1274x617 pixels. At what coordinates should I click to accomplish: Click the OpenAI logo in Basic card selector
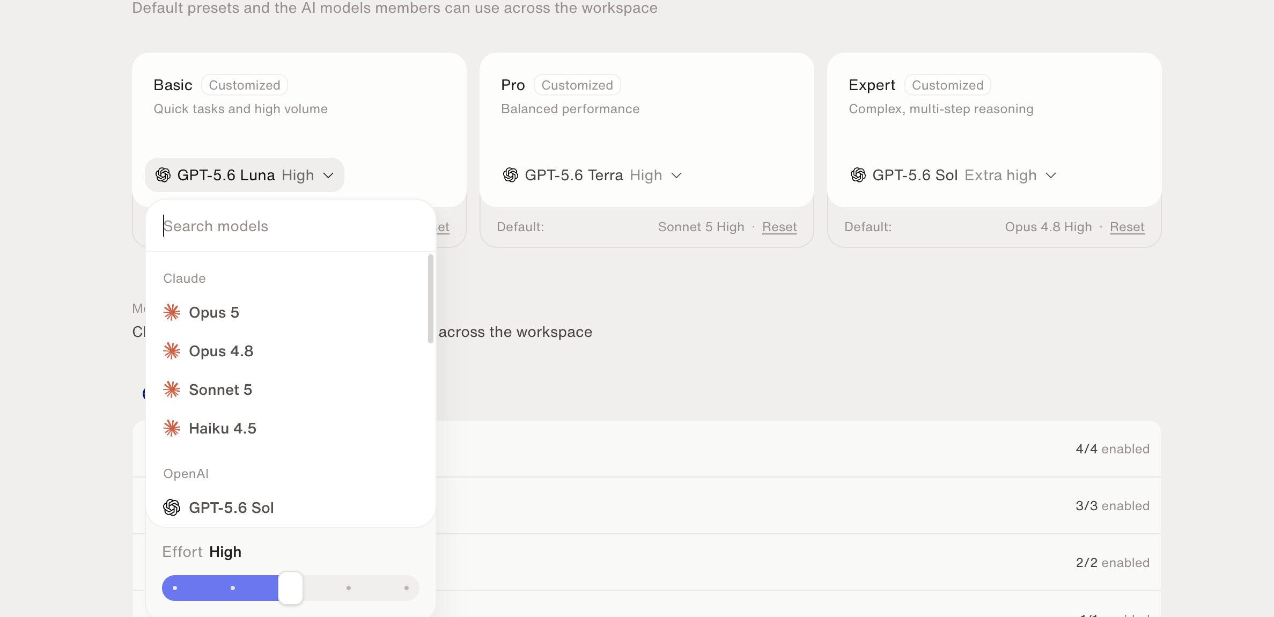coord(163,175)
